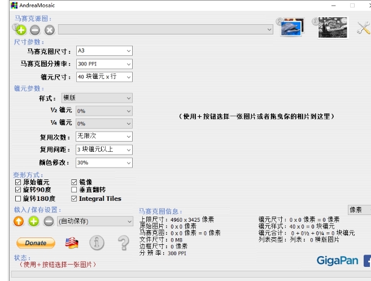Open the tile images step 2 dolphin icon
Screen dimensions: 371x281
(293, 27)
